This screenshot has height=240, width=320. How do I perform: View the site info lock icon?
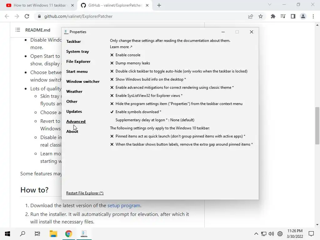pyautogui.click(x=39, y=16)
